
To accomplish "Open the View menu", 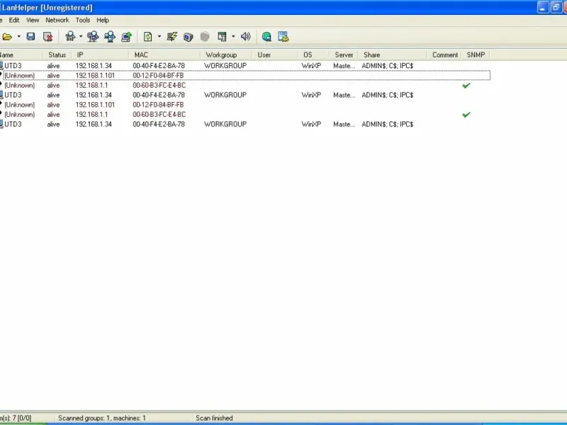I will tap(33, 21).
